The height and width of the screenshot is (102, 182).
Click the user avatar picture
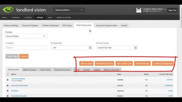(139, 10)
